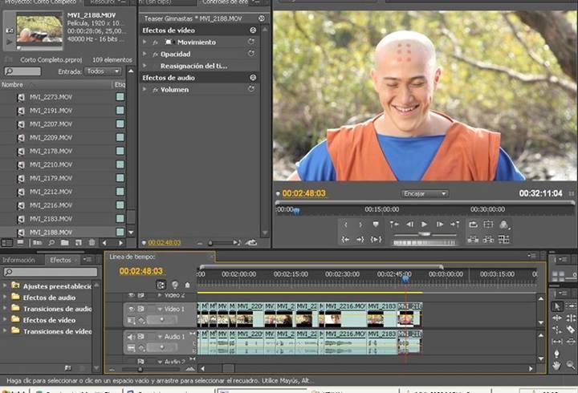This screenshot has height=393, width=578.
Task: Click the effects panel search field
Action: pyautogui.click(x=52, y=272)
